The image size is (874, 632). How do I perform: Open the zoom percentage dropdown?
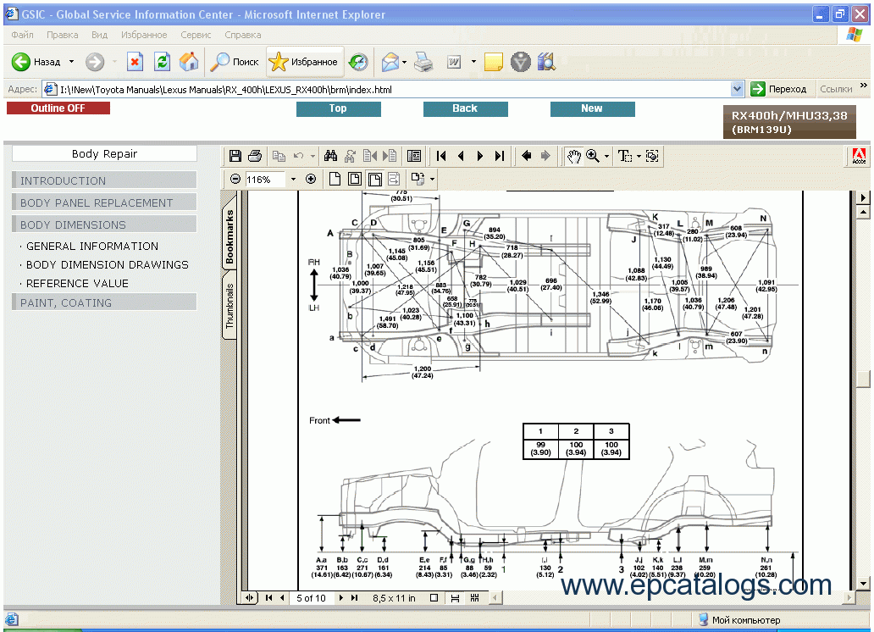(x=293, y=179)
